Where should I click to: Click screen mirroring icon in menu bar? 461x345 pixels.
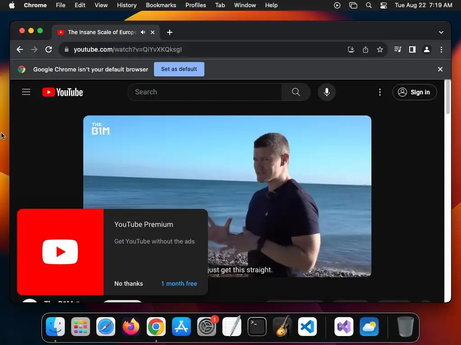click(x=353, y=5)
